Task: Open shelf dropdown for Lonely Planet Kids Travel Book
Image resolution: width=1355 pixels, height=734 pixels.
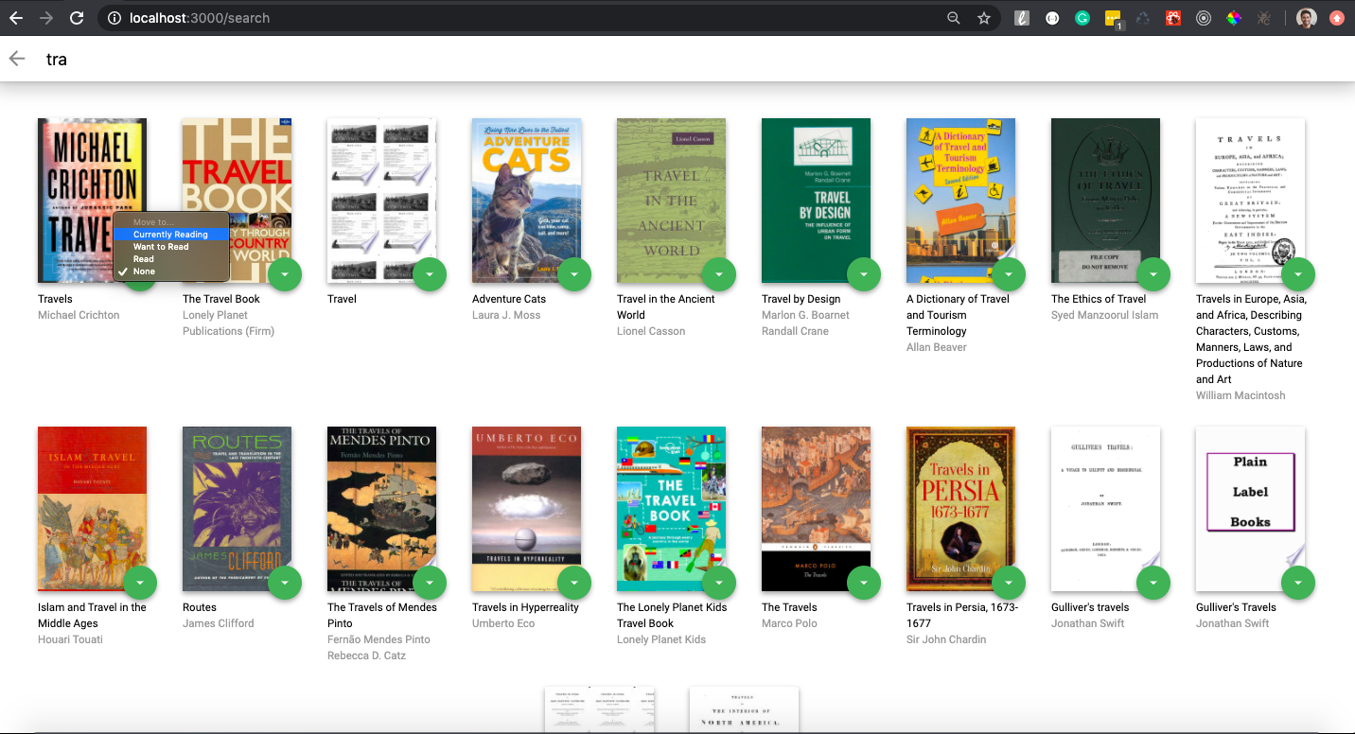Action: (719, 583)
